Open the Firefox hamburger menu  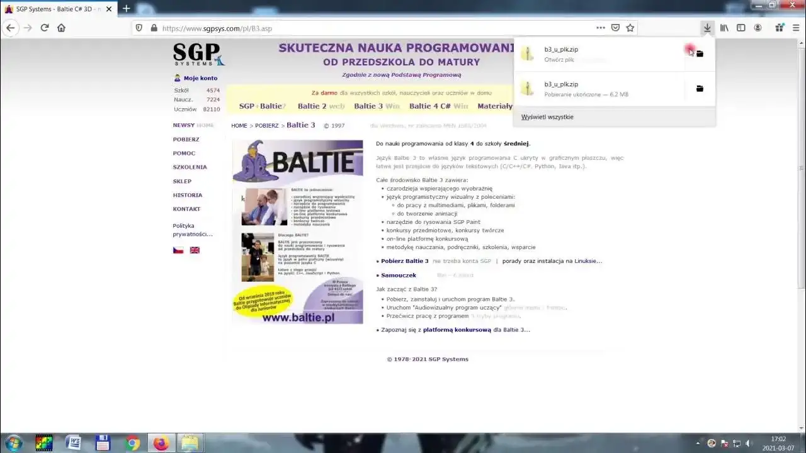pos(795,28)
